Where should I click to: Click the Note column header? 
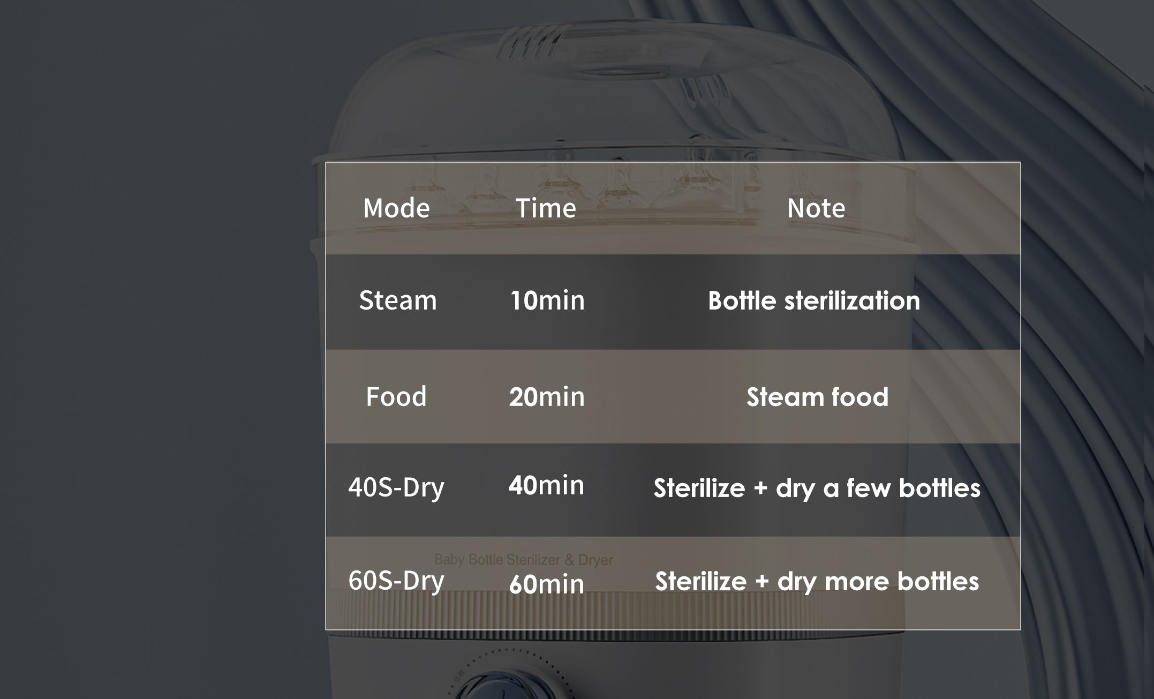tap(816, 208)
